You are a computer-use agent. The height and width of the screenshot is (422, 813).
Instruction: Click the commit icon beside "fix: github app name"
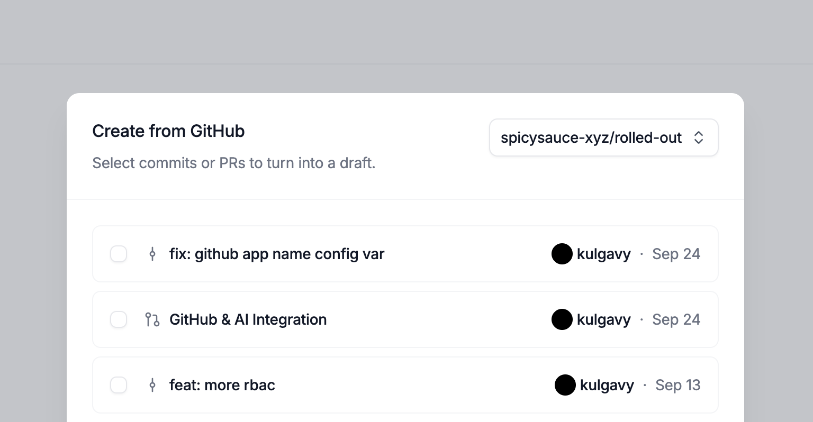[152, 254]
